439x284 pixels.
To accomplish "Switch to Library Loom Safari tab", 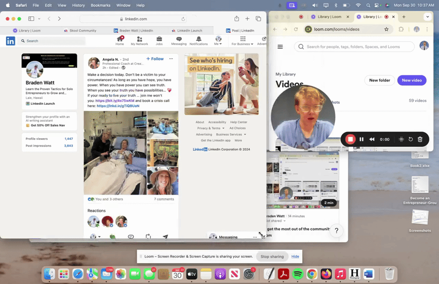I will tap(27, 30).
